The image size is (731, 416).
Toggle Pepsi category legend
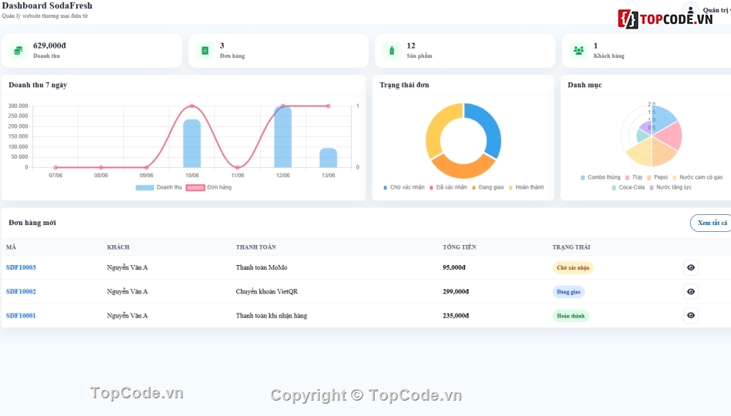point(657,177)
